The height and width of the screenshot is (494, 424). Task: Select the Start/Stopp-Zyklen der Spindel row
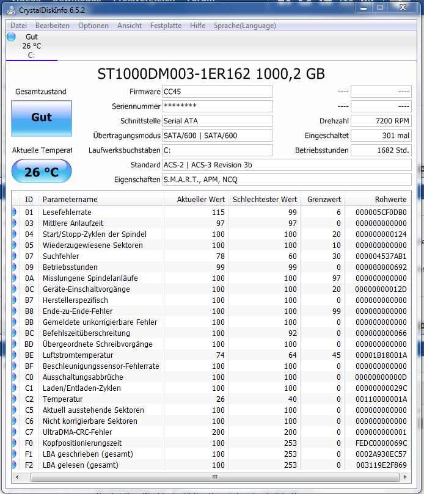coord(211,234)
